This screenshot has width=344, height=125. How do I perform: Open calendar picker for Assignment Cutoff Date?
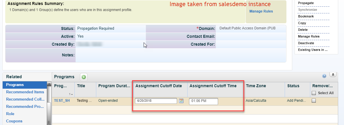(x=181, y=101)
